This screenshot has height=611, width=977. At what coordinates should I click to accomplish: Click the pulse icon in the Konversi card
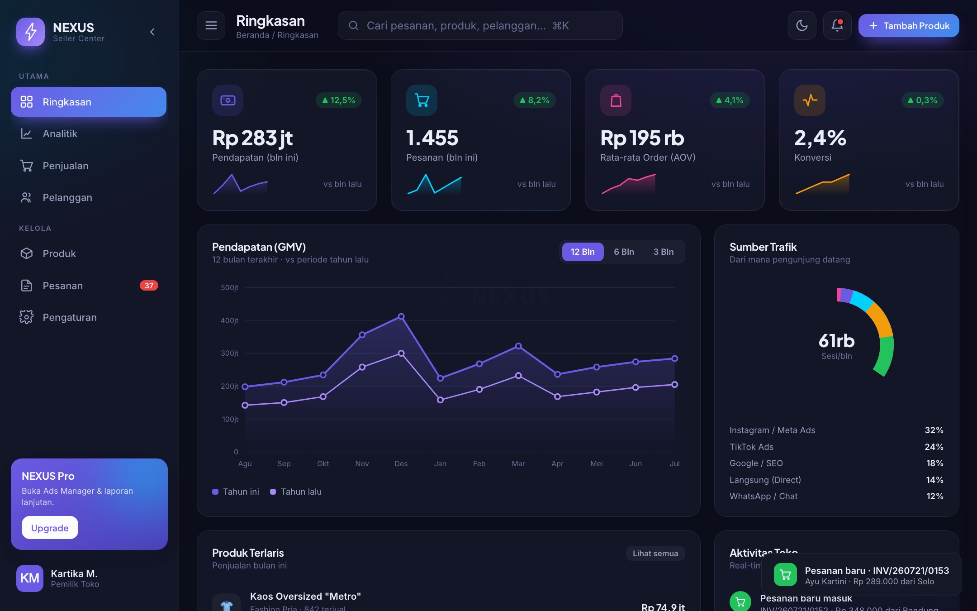click(810, 100)
